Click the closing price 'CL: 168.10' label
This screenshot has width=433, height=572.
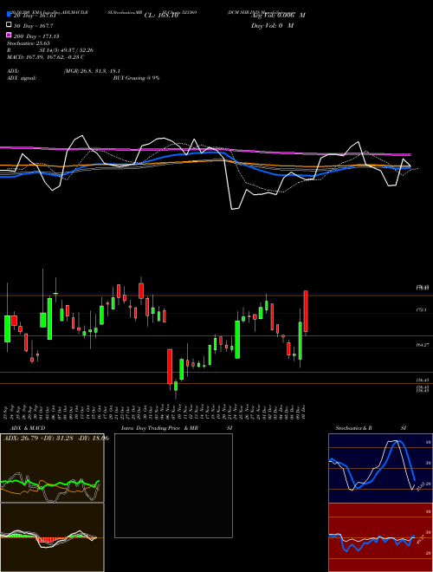click(x=161, y=16)
